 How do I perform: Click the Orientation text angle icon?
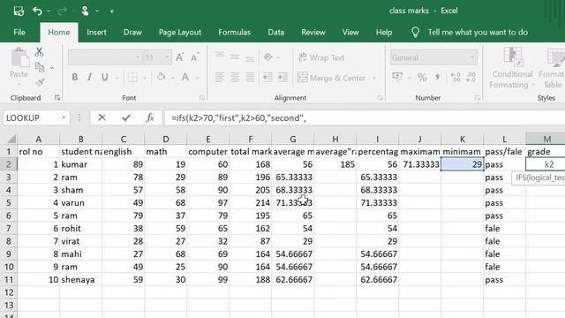click(268, 57)
